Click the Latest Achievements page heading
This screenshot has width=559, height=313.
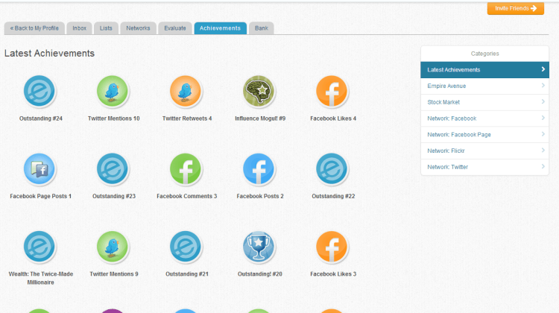(x=49, y=54)
